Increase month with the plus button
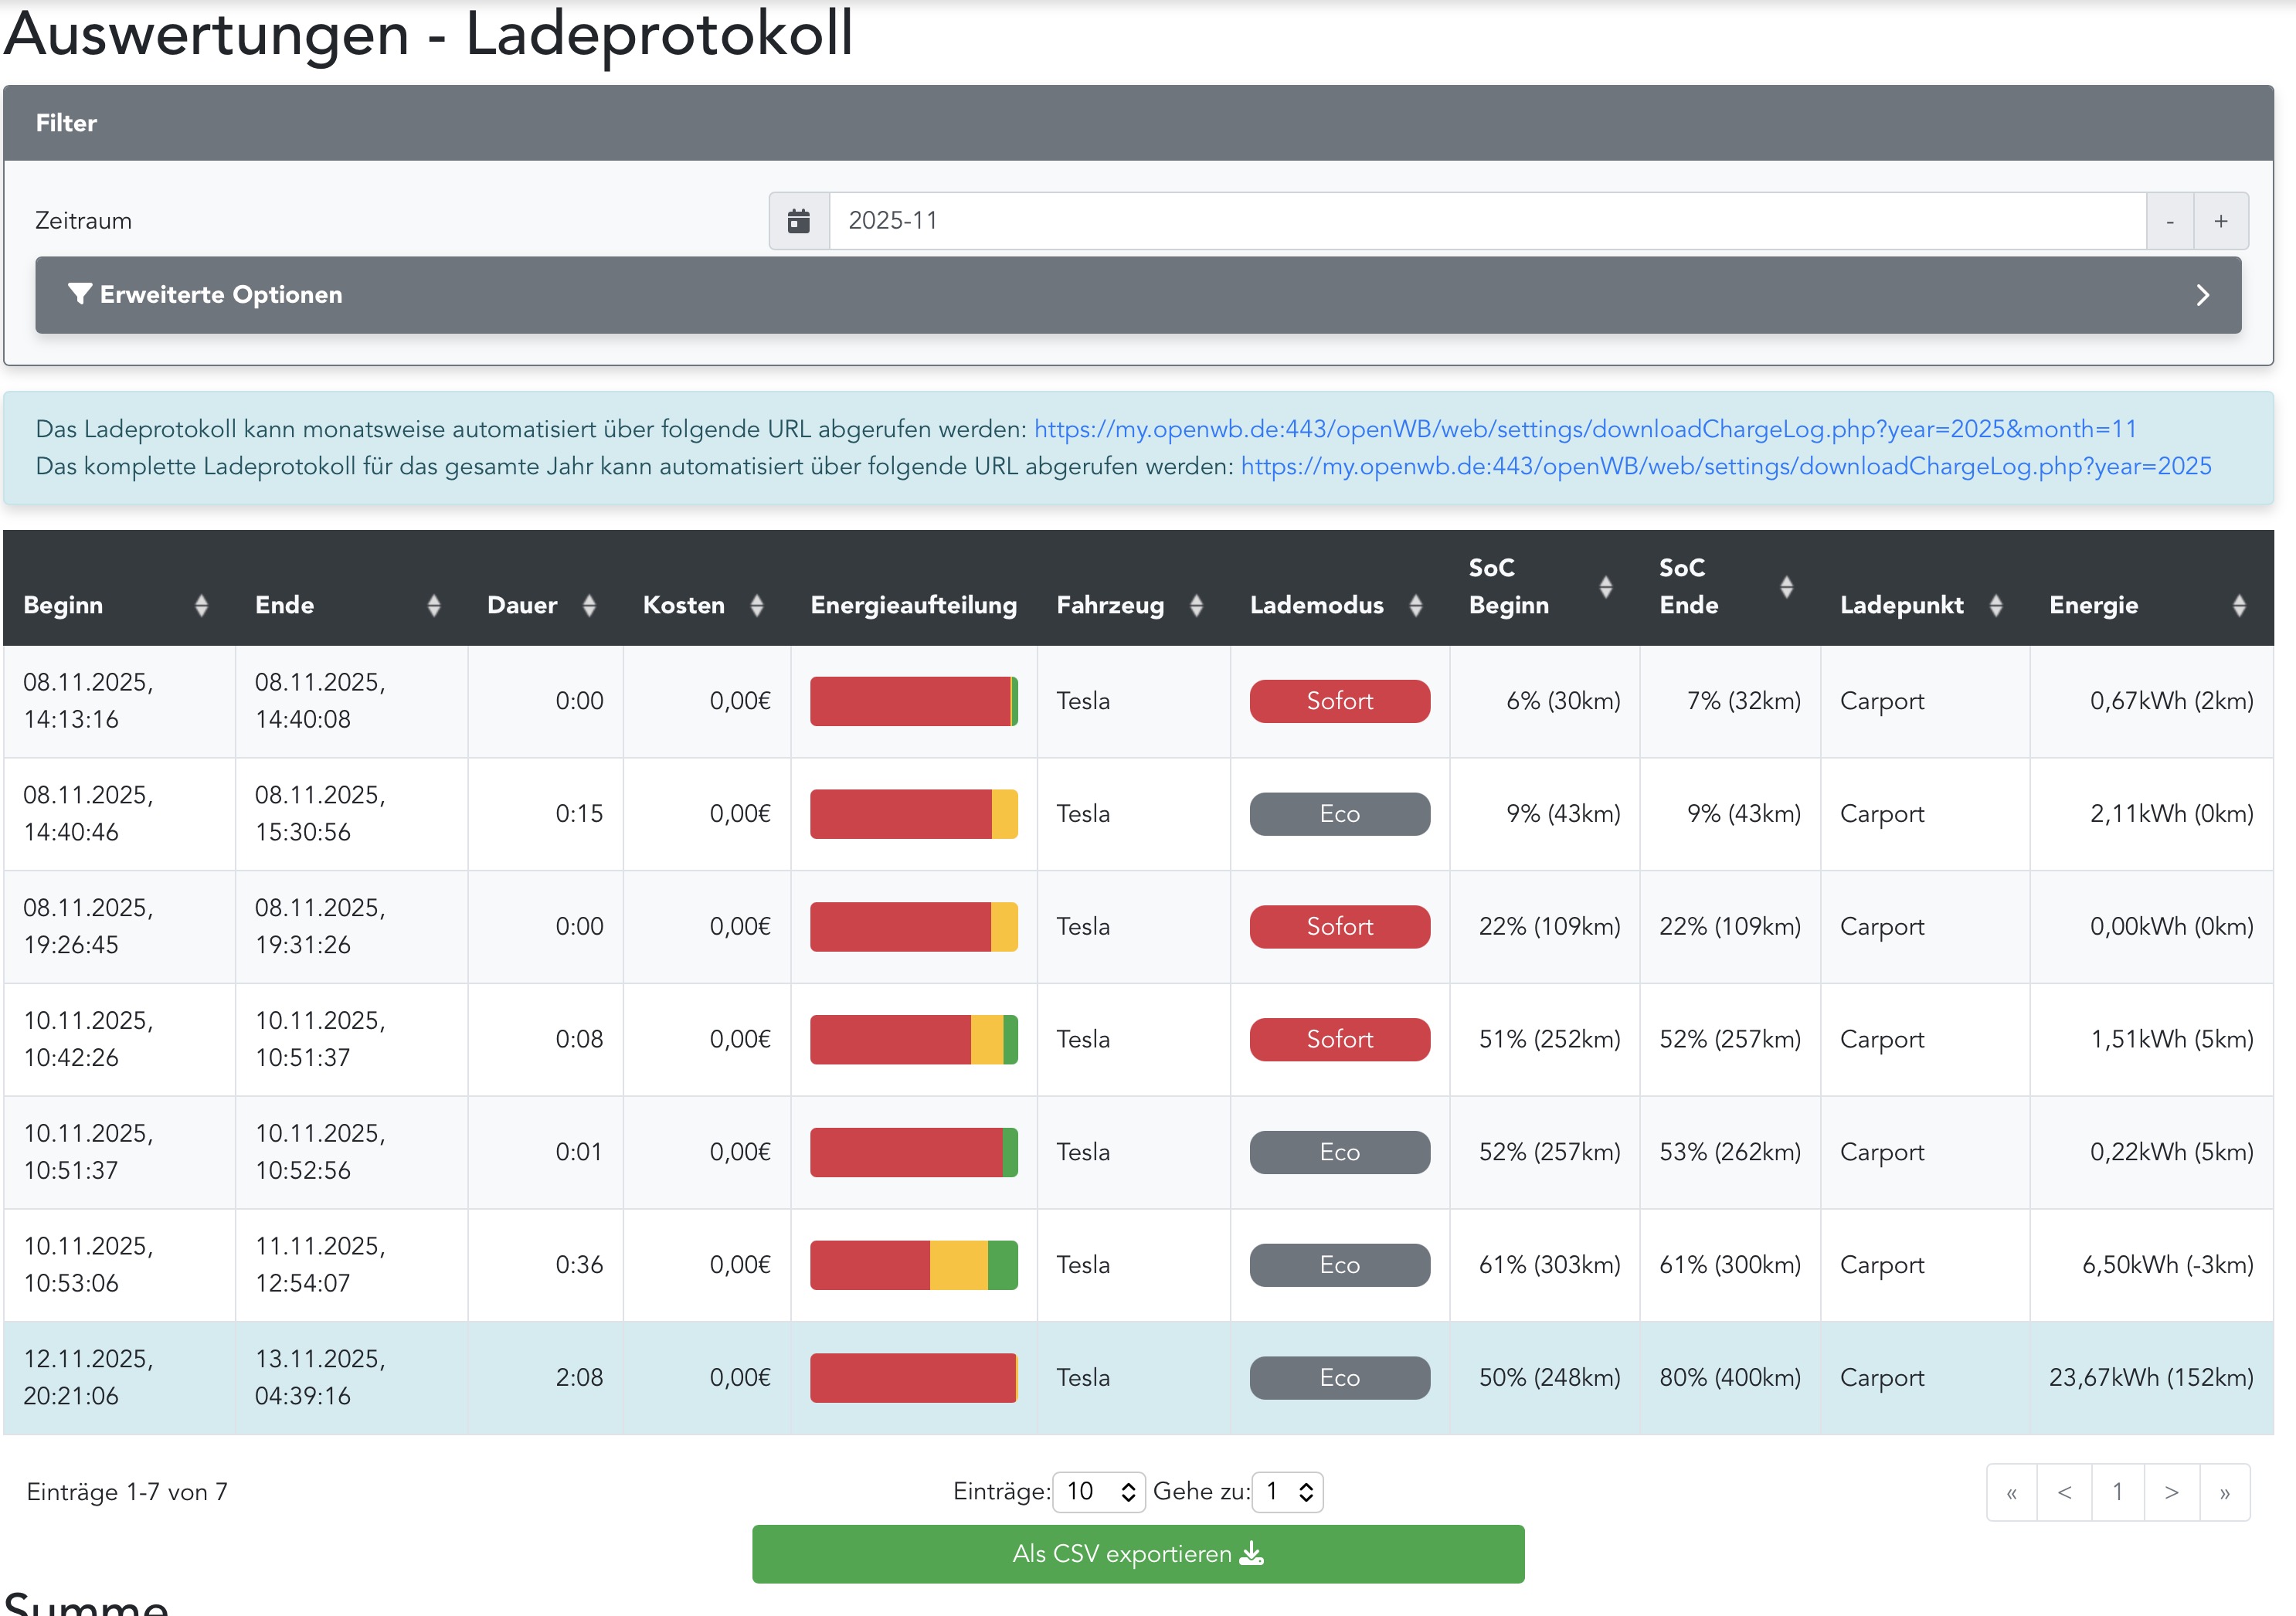Viewport: 2296px width, 1616px height. pos(2220,221)
